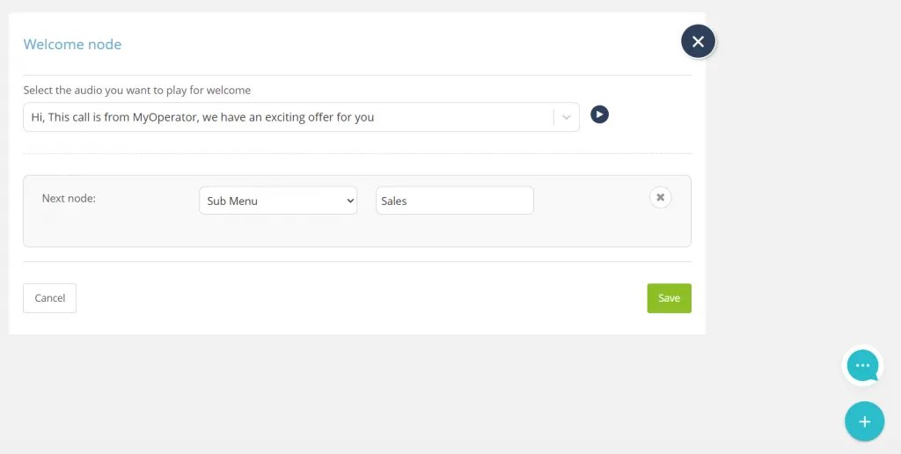Cancel the Welcome node changes
The image size is (901, 454).
(x=49, y=297)
